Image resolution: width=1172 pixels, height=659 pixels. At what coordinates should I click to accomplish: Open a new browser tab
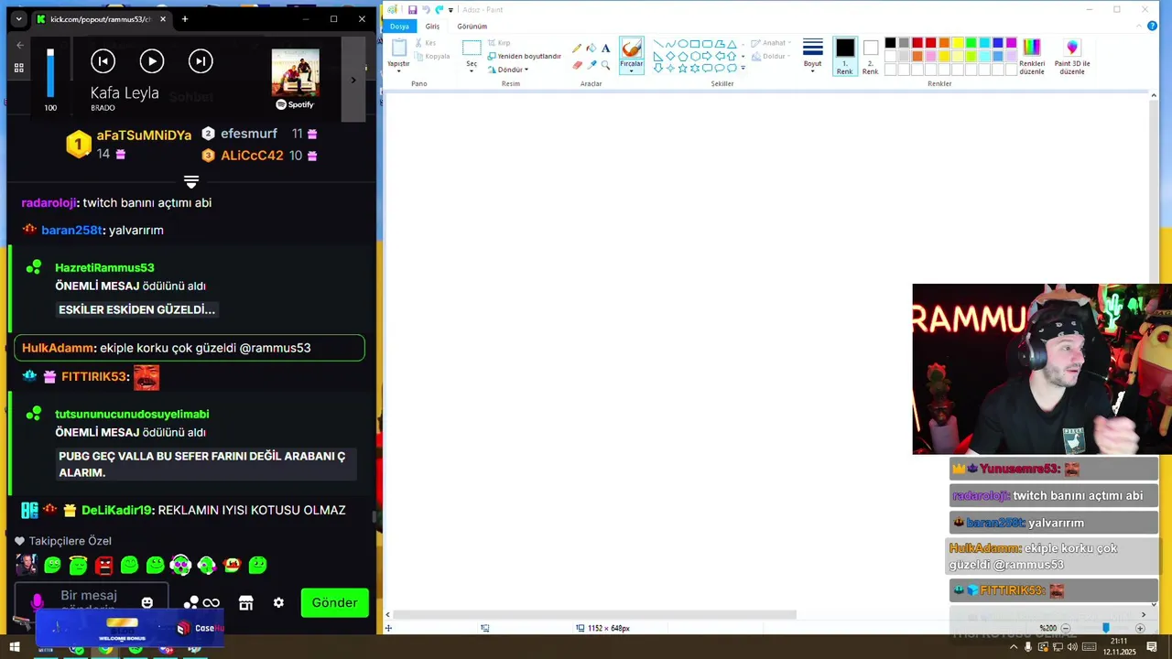(185, 19)
